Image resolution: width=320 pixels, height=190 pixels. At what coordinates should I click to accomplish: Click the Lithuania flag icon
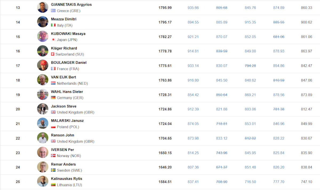(53, 185)
